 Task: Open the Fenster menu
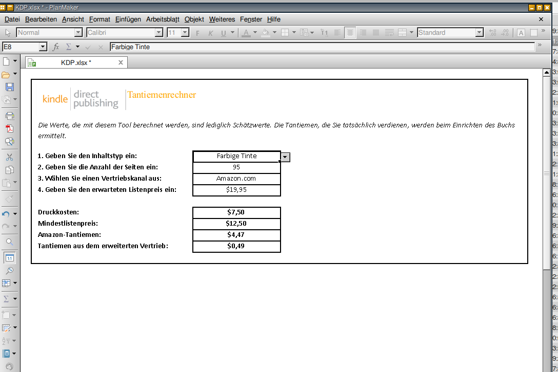click(251, 19)
